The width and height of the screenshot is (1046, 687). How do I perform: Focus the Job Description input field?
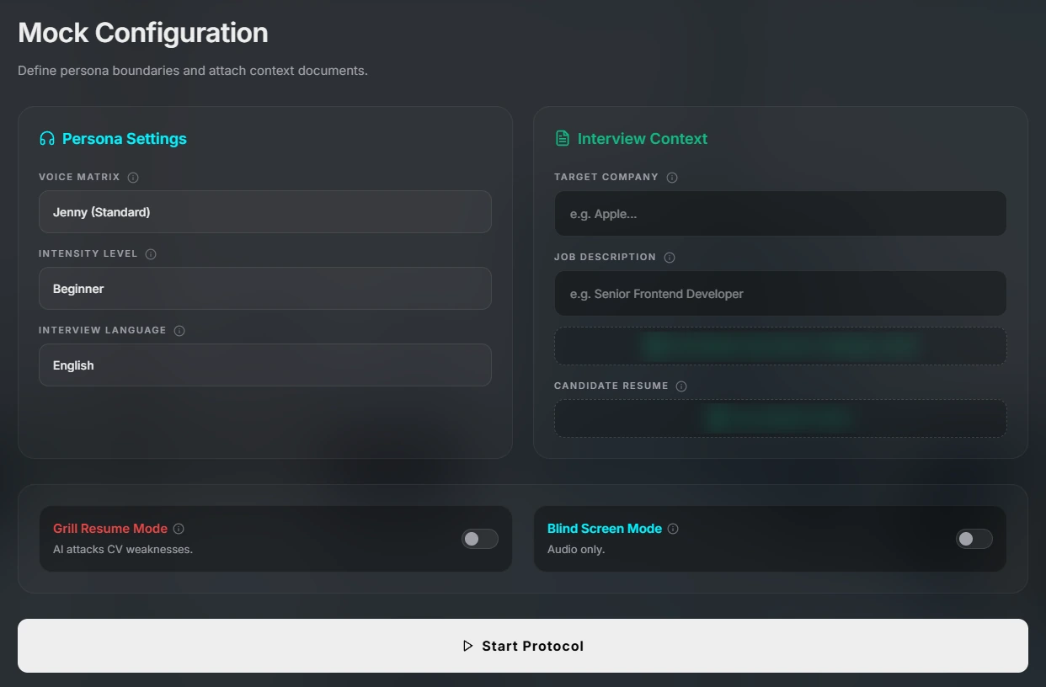[781, 294]
